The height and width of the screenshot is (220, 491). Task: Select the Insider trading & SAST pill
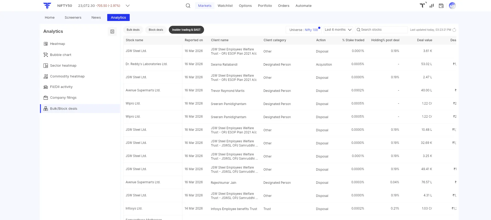click(x=186, y=30)
